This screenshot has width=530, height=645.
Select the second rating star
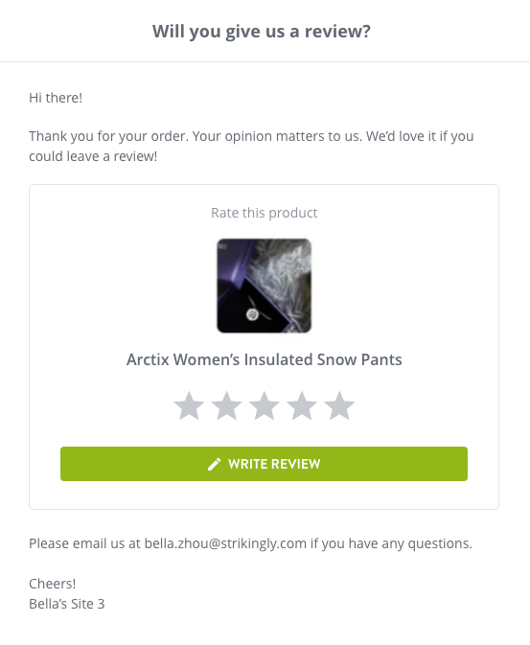pos(227,405)
